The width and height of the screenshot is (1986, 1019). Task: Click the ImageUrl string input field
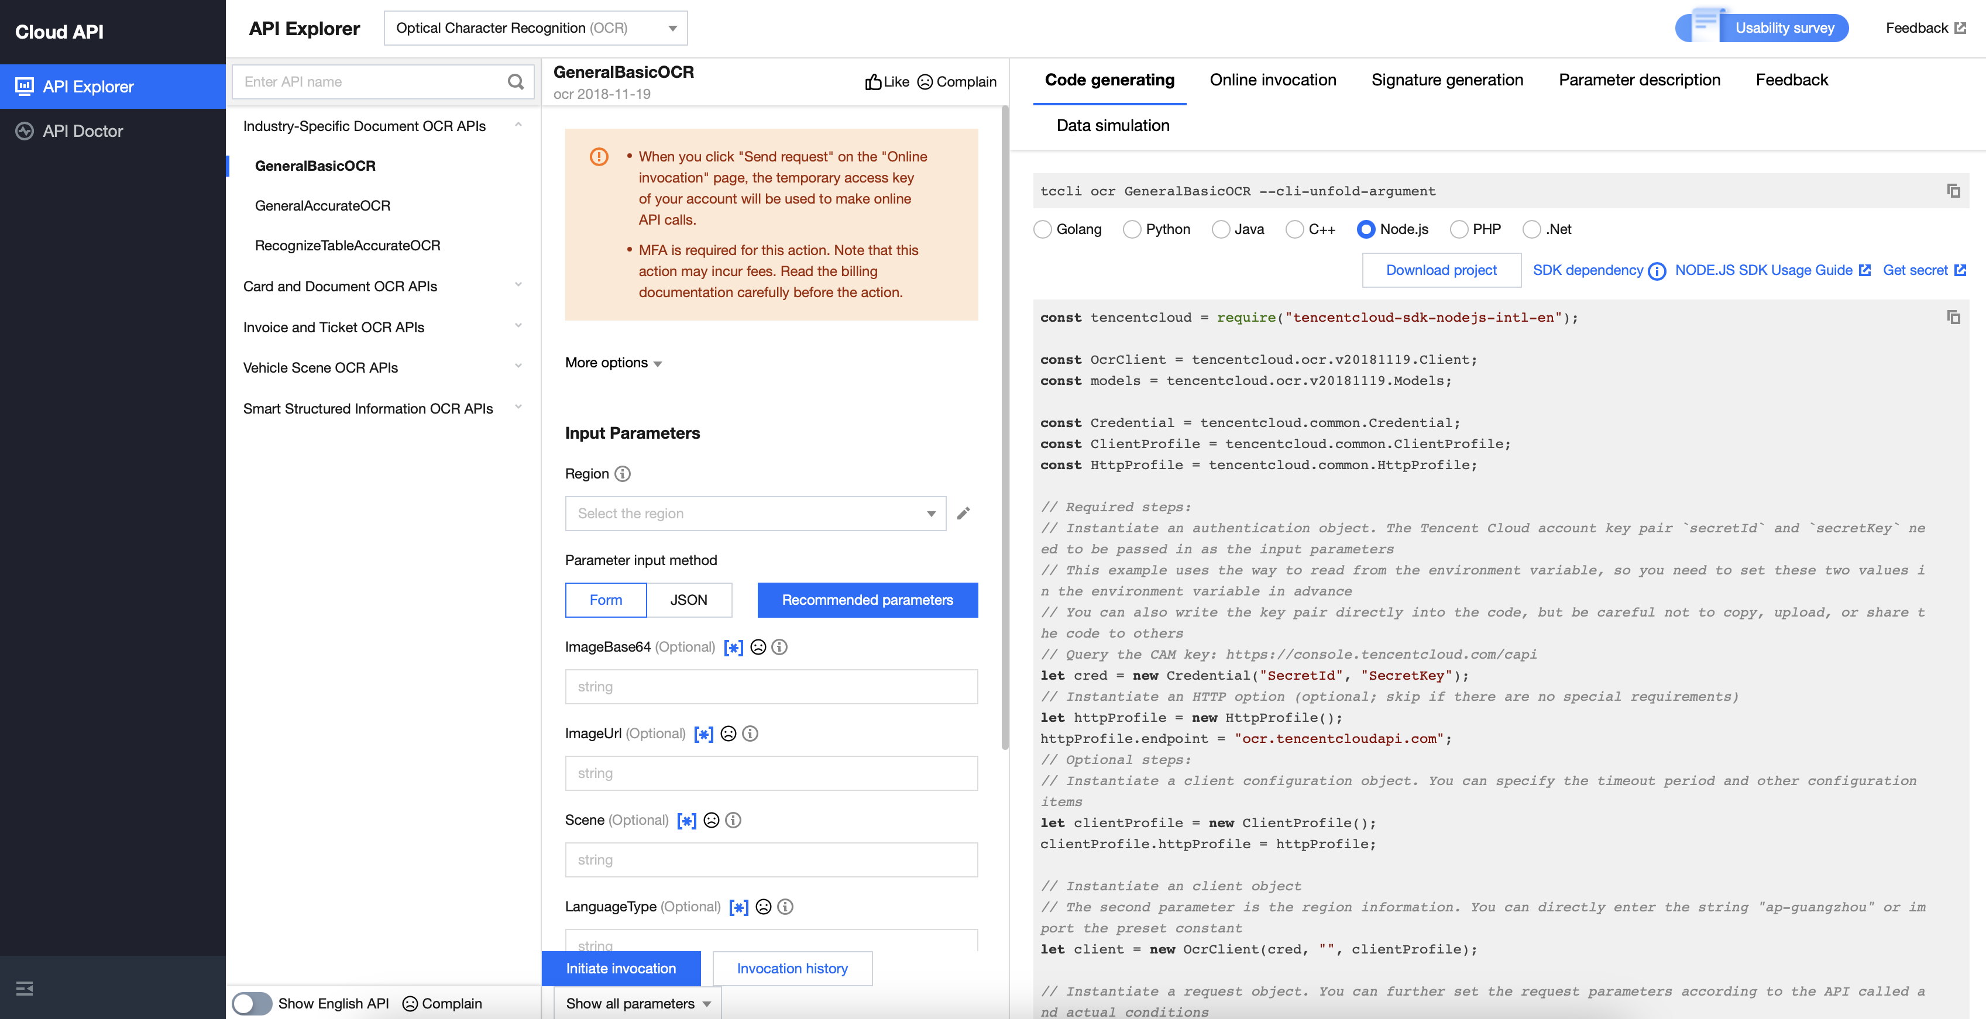point(771,773)
